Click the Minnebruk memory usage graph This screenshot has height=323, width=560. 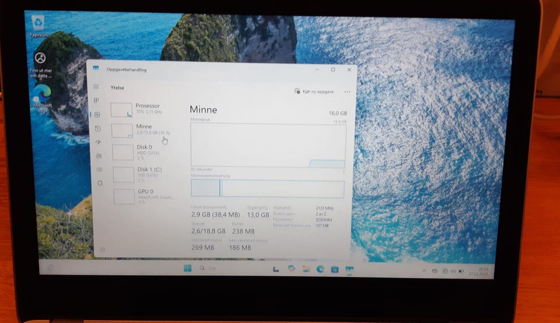(x=268, y=145)
